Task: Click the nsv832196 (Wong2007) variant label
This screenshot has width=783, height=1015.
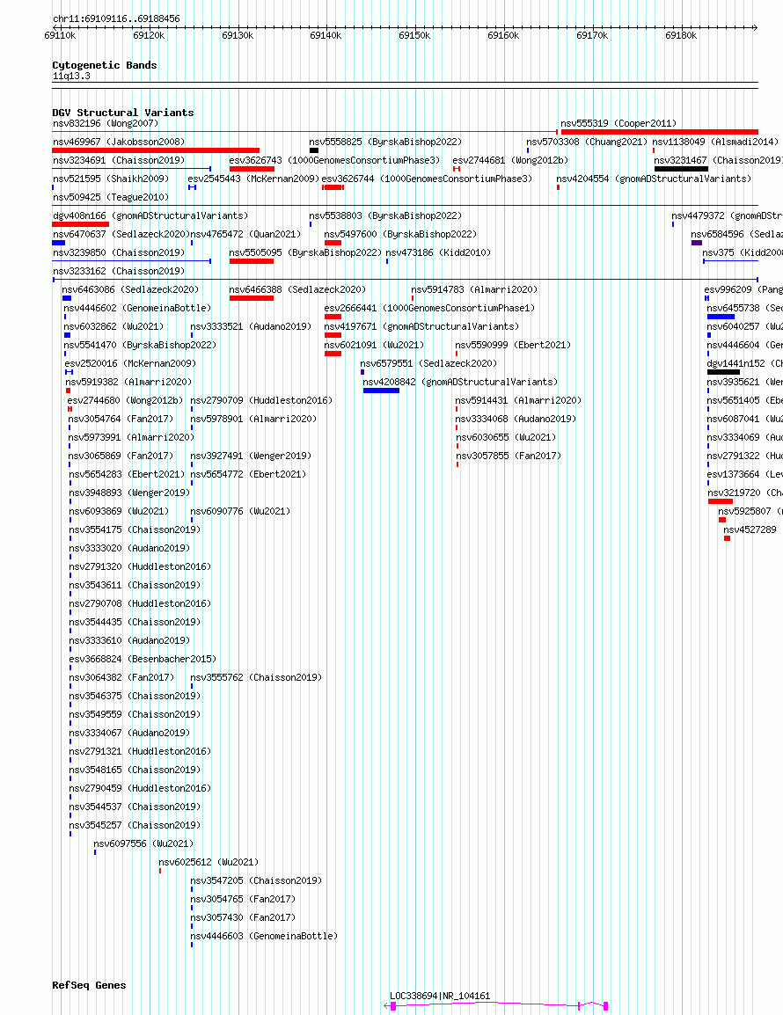Action: coord(106,124)
